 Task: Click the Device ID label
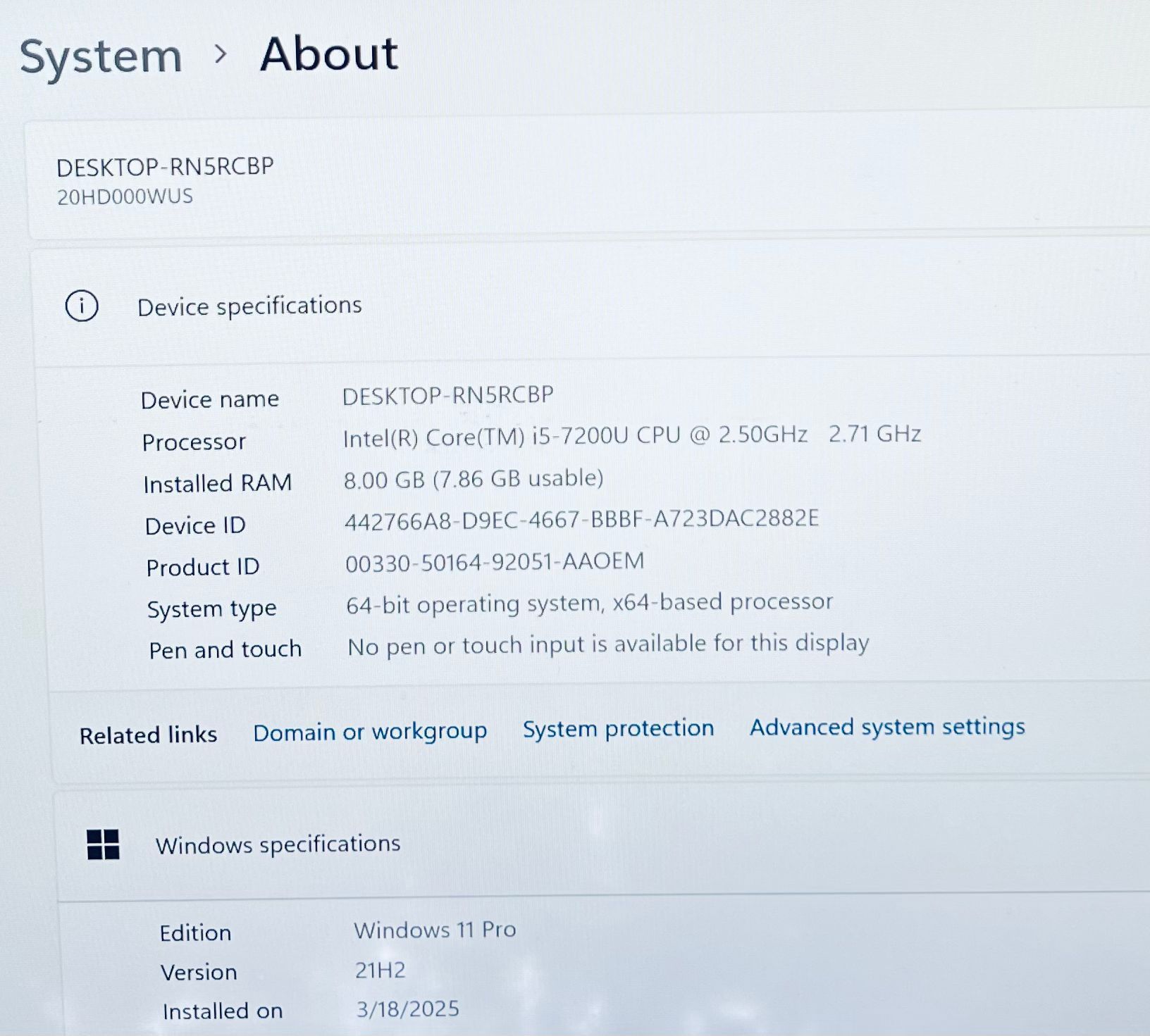click(x=195, y=525)
